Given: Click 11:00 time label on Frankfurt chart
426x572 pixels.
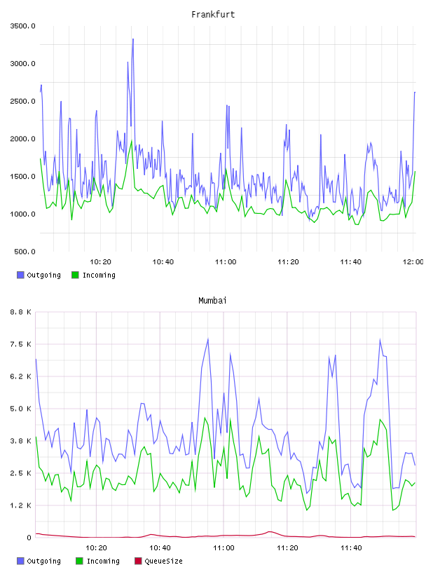Looking at the screenshot, I should tap(226, 262).
